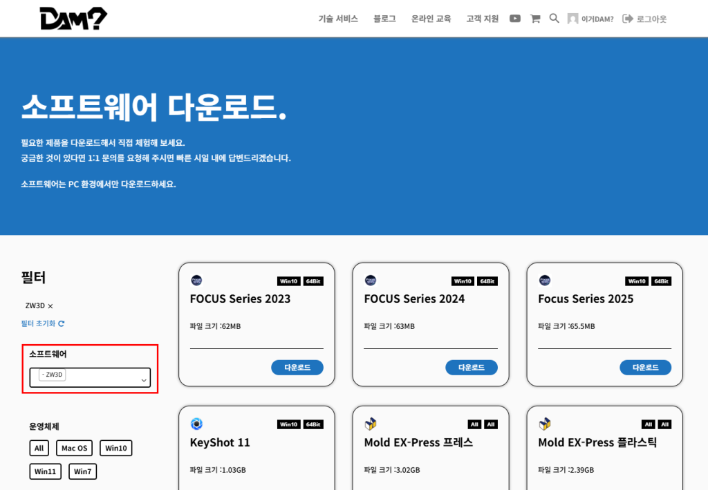Screen dimensions: 708x490
Task: Open the 소프트웨어 ZW3D dropdown
Action: pos(91,377)
